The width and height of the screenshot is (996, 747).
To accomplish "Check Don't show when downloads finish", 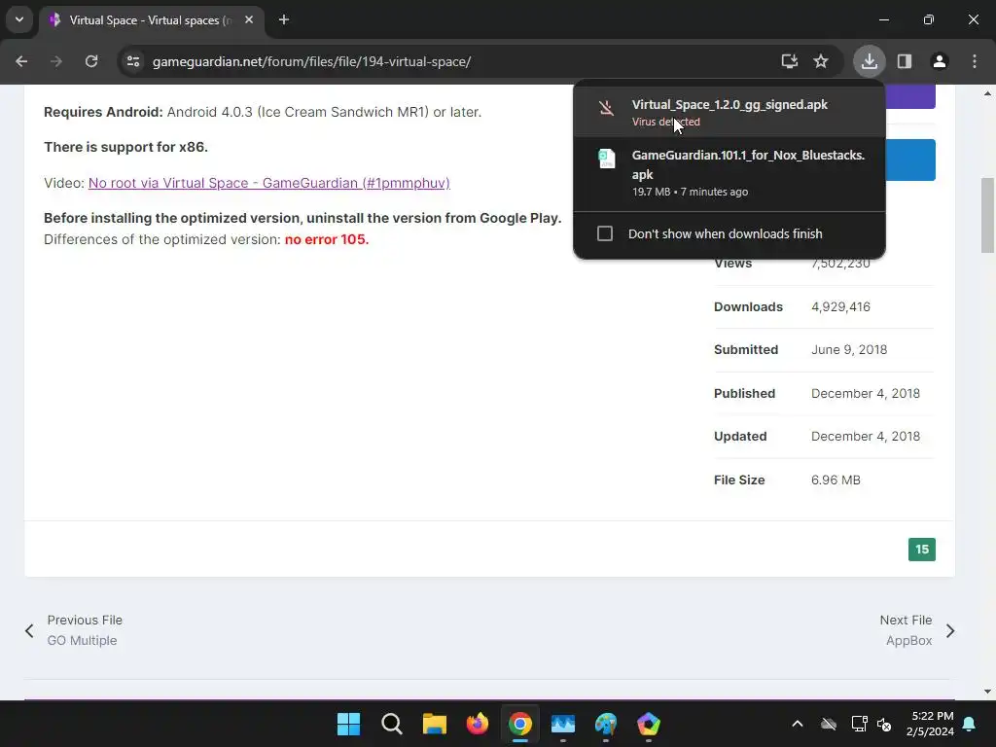I will tap(605, 233).
